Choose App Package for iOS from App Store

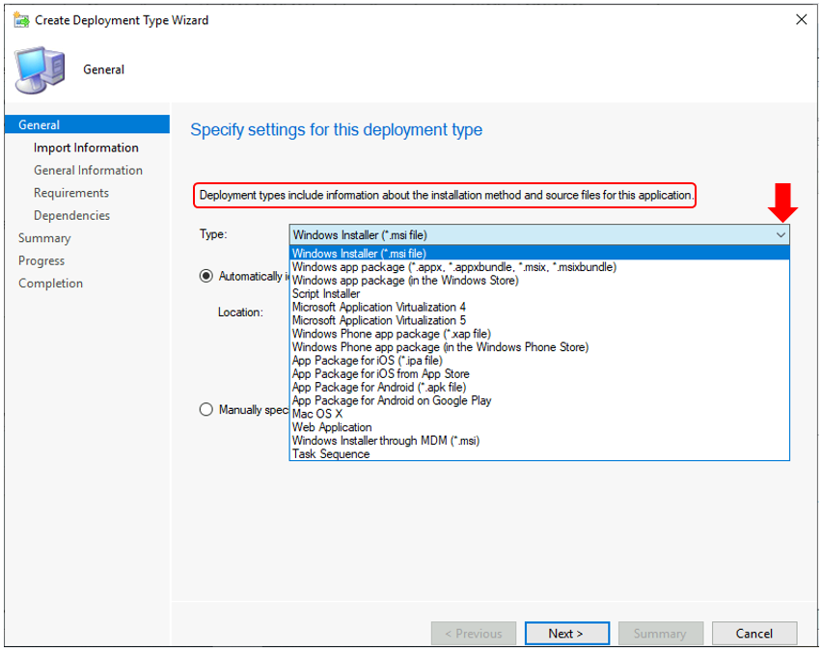[539, 373]
